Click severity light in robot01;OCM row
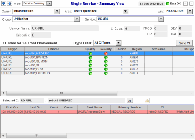 point(106,69)
